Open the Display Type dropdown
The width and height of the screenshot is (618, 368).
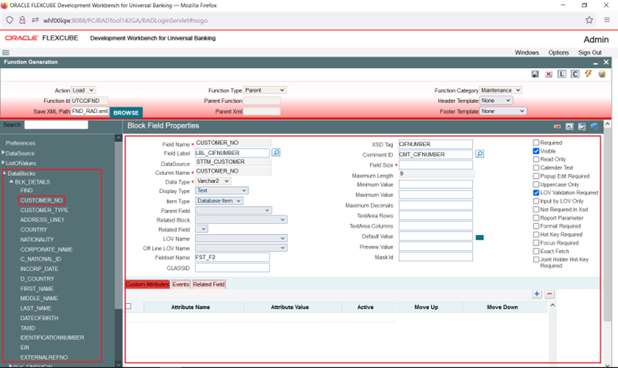coord(222,191)
